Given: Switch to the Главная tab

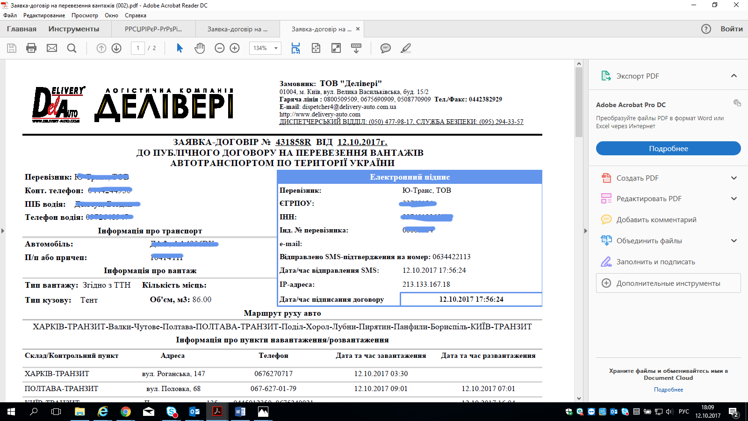Looking at the screenshot, I should point(22,29).
